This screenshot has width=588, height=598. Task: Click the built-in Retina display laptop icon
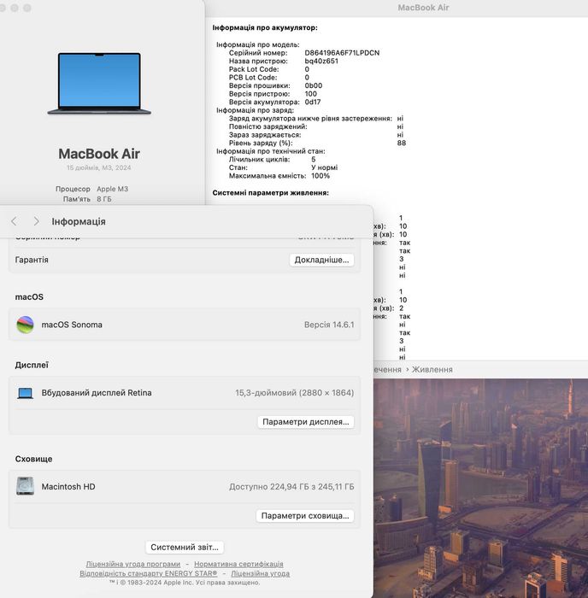click(25, 393)
